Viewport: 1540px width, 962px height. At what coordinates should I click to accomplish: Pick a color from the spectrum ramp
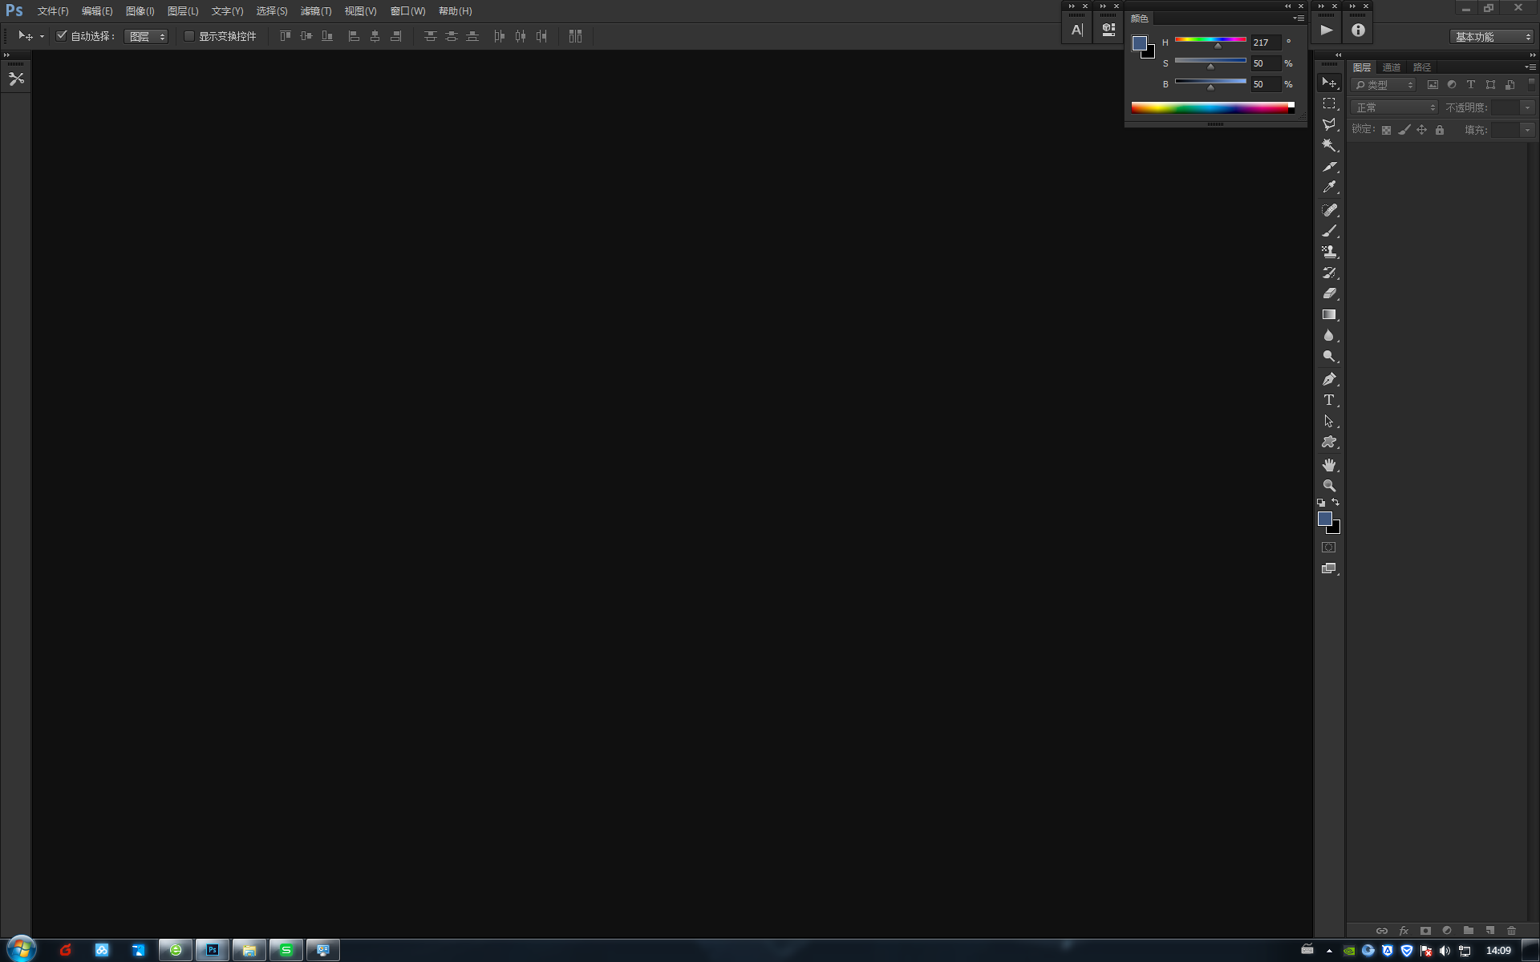(x=1210, y=108)
